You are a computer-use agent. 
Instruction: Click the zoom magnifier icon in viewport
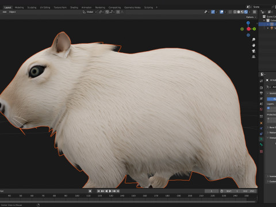coord(254,40)
